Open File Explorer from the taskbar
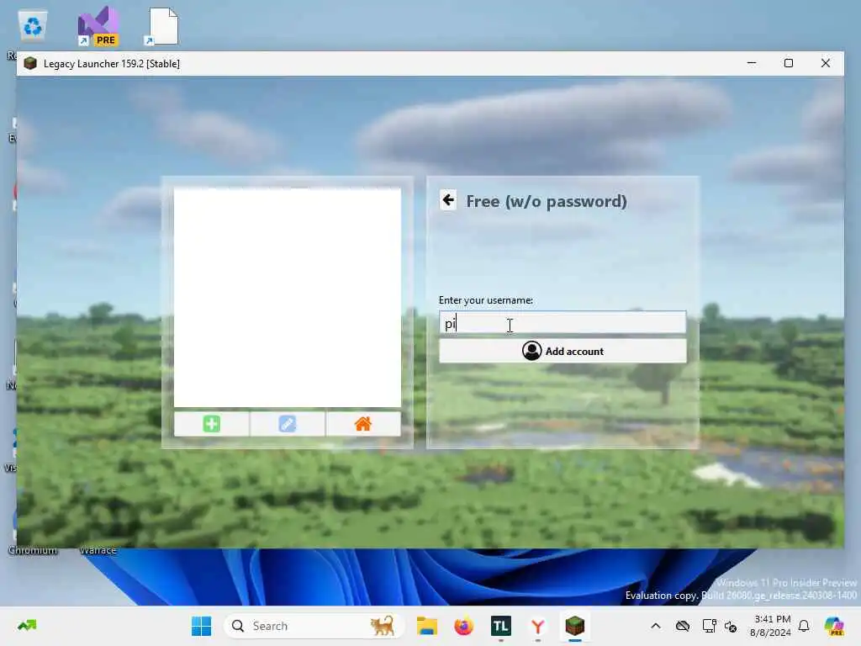Viewport: 861px width, 646px height. [426, 626]
